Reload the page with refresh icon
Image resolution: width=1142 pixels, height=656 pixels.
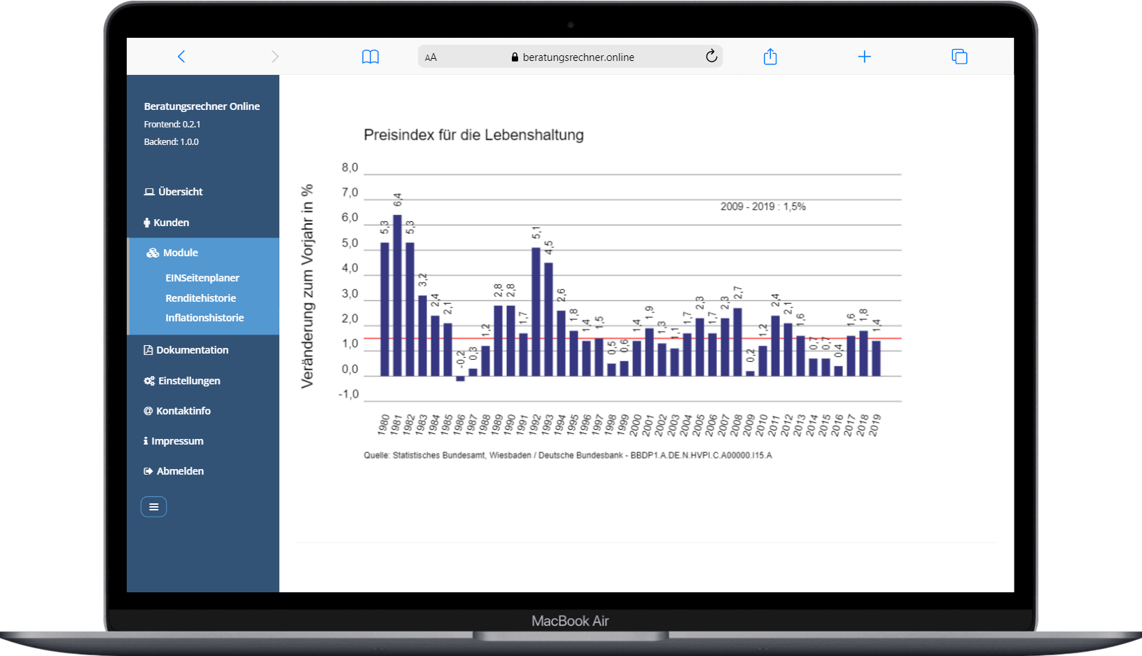point(711,57)
